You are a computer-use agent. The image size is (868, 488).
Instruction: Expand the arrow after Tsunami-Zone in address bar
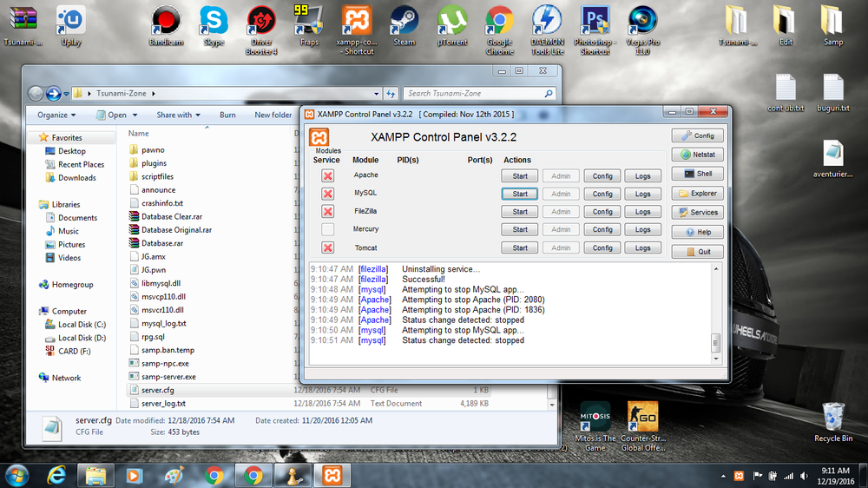pyautogui.click(x=154, y=94)
